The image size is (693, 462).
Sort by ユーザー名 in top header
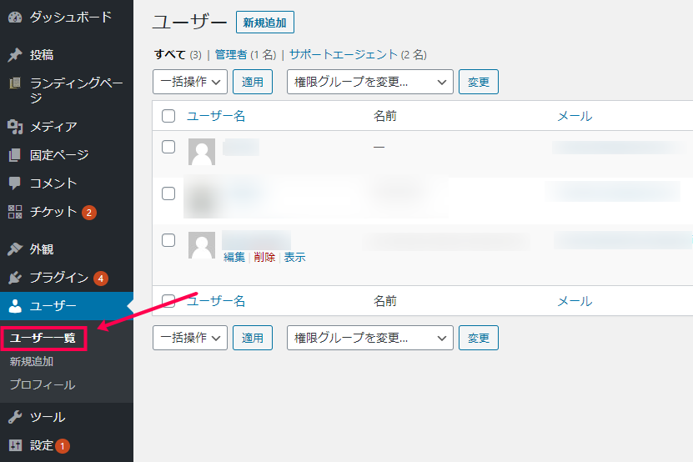(216, 116)
